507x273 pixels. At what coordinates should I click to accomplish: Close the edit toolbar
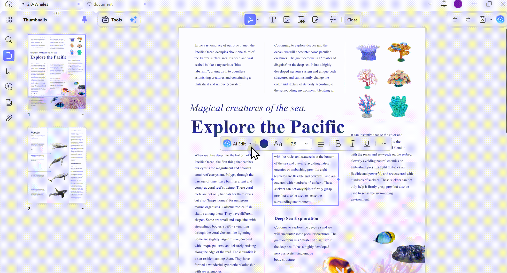(352, 20)
